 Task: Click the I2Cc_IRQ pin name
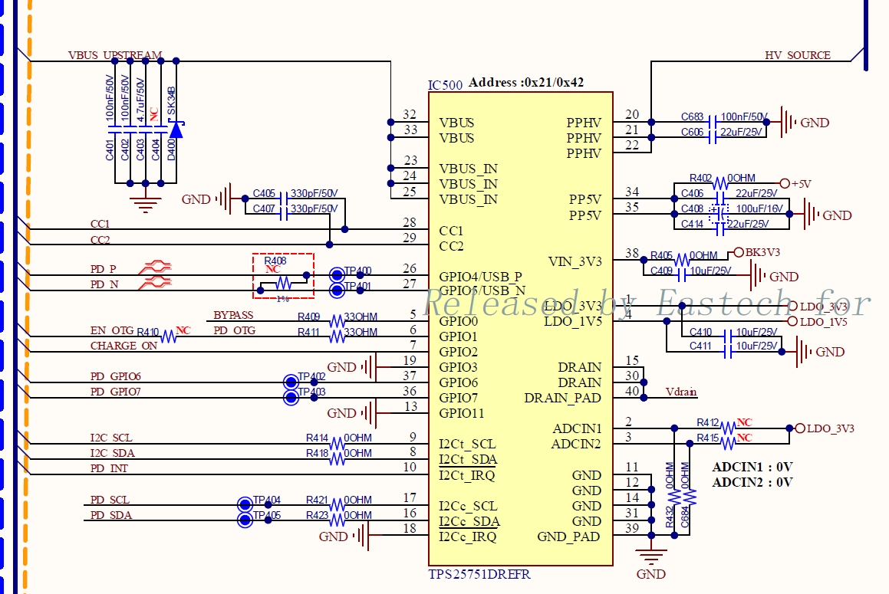coord(467,537)
